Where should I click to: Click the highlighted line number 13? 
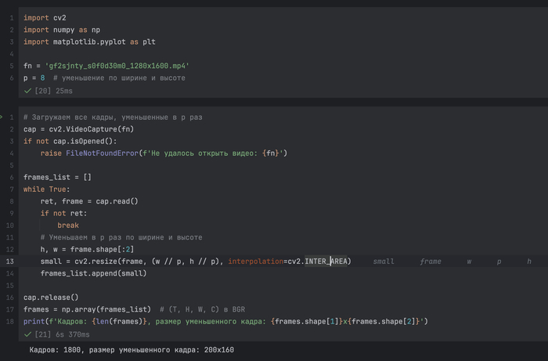click(9, 261)
